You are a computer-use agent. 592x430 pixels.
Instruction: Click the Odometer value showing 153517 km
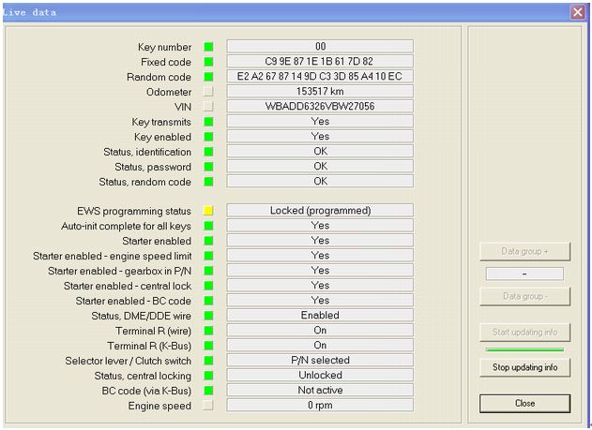(x=319, y=92)
